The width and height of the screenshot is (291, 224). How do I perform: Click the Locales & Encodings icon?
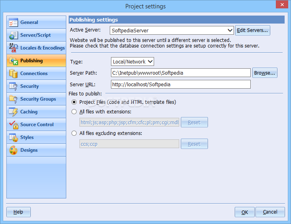pos(13,48)
